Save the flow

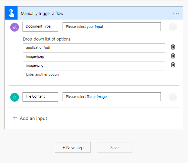(x=115, y=147)
